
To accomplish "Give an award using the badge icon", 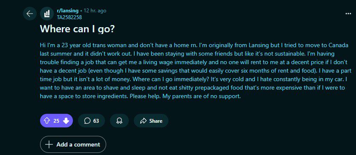I will [x=119, y=121].
